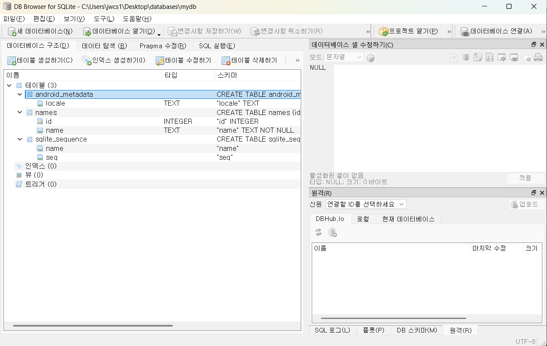Image resolution: width=547 pixels, height=346 pixels.
Task: Click the attach database icon (데이터베이스 연결)
Action: 465,31
